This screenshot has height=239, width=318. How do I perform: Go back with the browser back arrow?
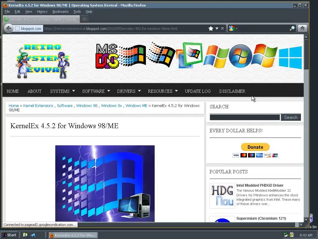(8, 28)
